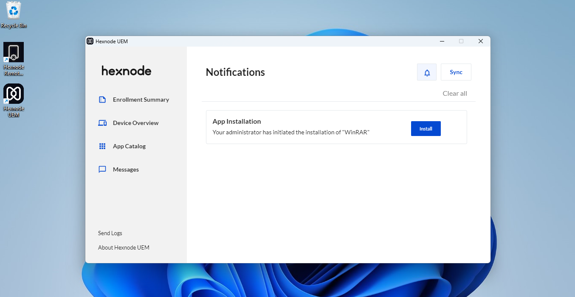Click the Hexnode UEM title bar icon
Screen dimensions: 575x297
[x=90, y=41]
